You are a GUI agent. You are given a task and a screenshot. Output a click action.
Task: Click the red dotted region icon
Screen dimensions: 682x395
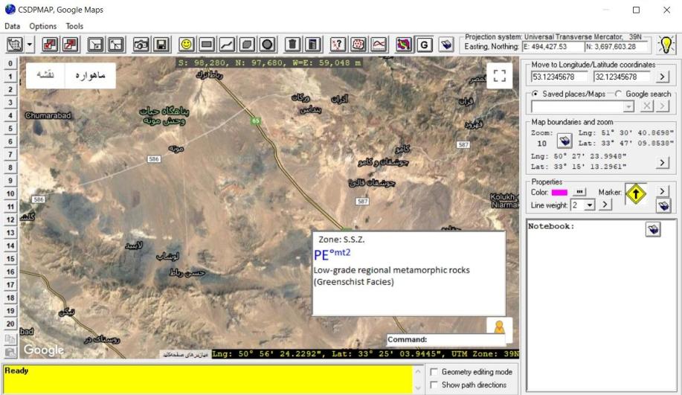[x=358, y=45]
